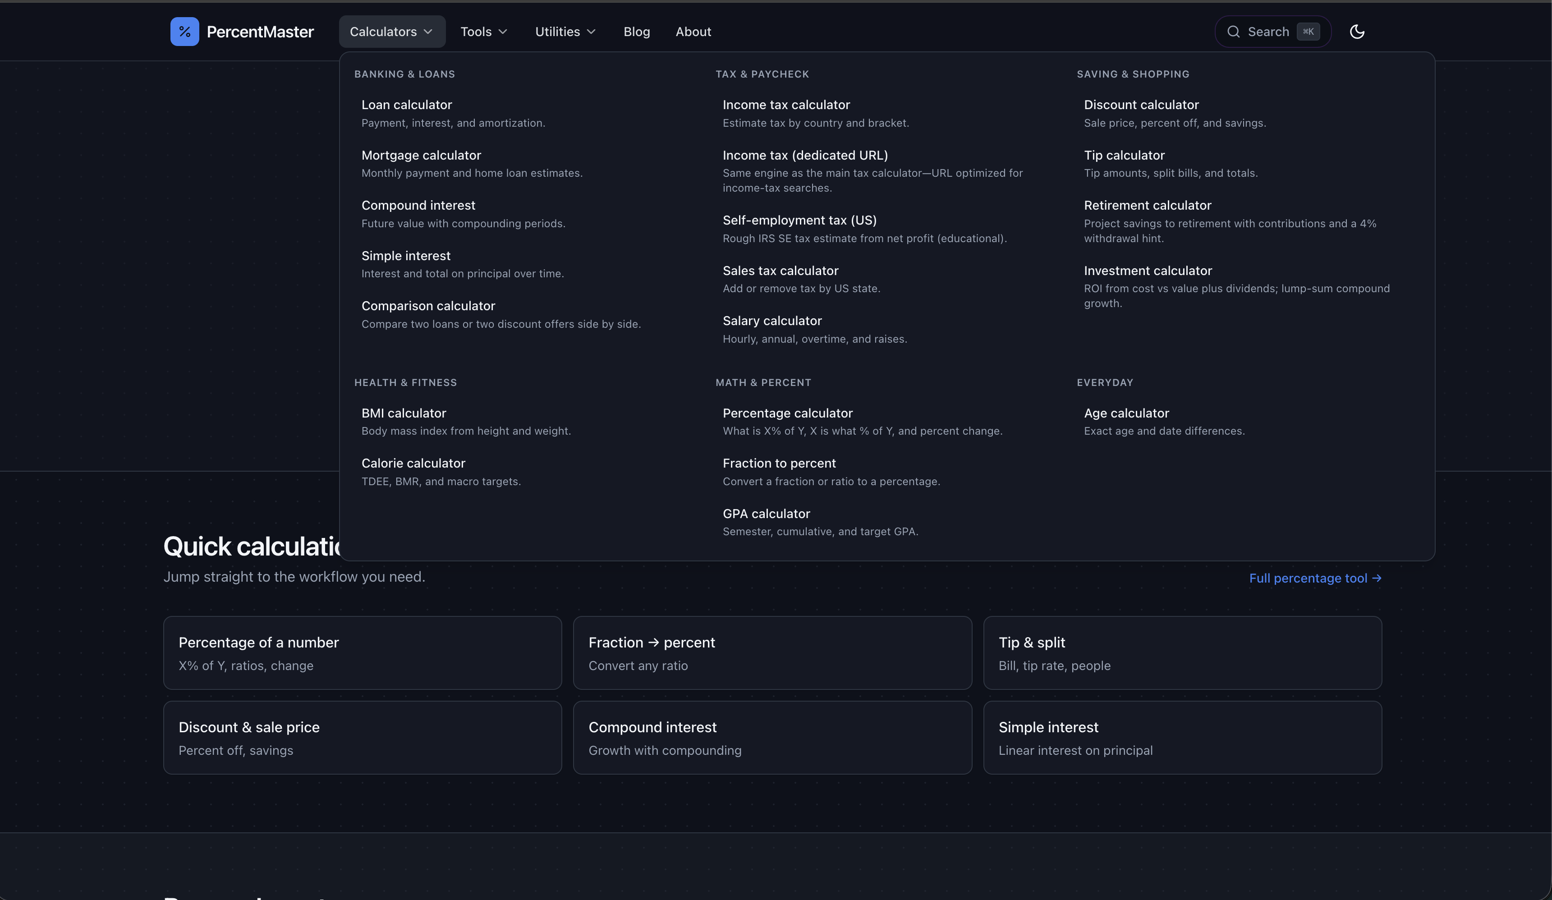Open the GPA calculator
The image size is (1552, 900).
coord(766,513)
